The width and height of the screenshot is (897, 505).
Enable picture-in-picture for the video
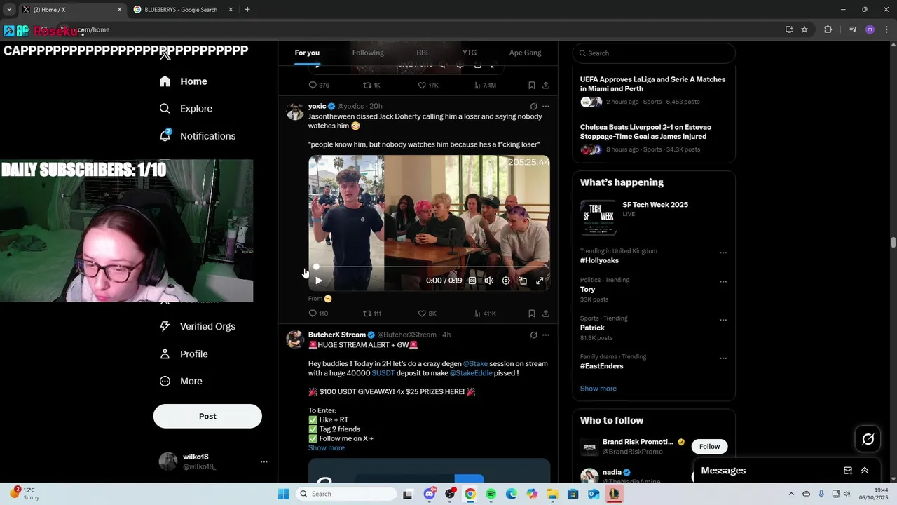523,281
